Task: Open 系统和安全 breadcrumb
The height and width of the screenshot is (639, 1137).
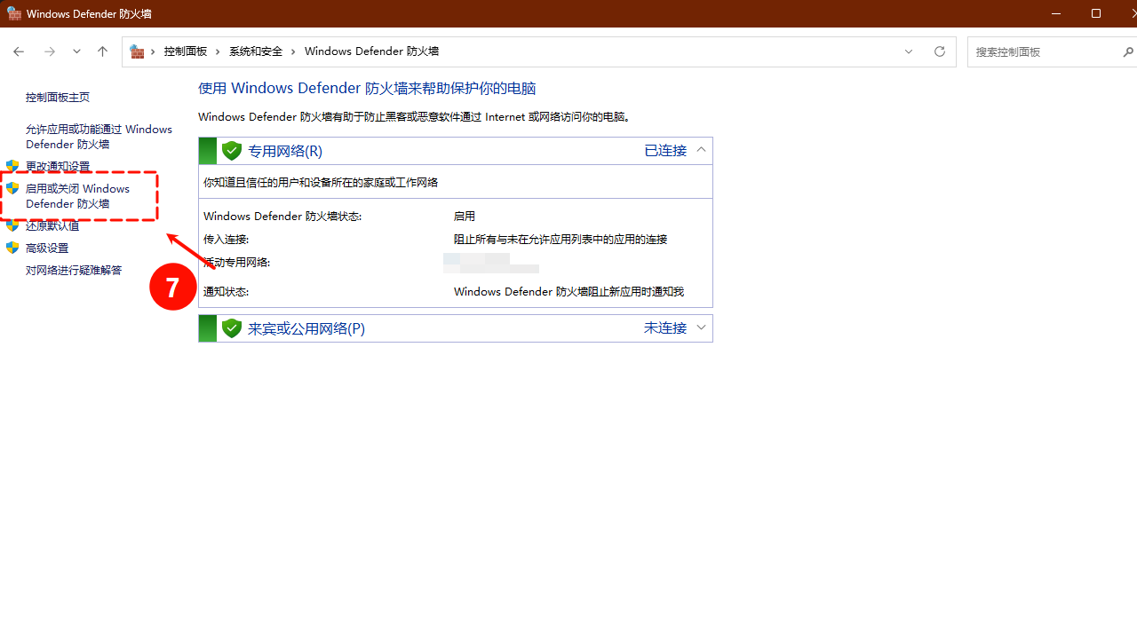Action: 256,51
